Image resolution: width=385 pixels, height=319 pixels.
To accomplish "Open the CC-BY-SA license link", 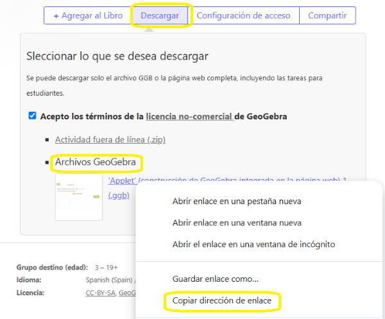I will pos(101,293).
